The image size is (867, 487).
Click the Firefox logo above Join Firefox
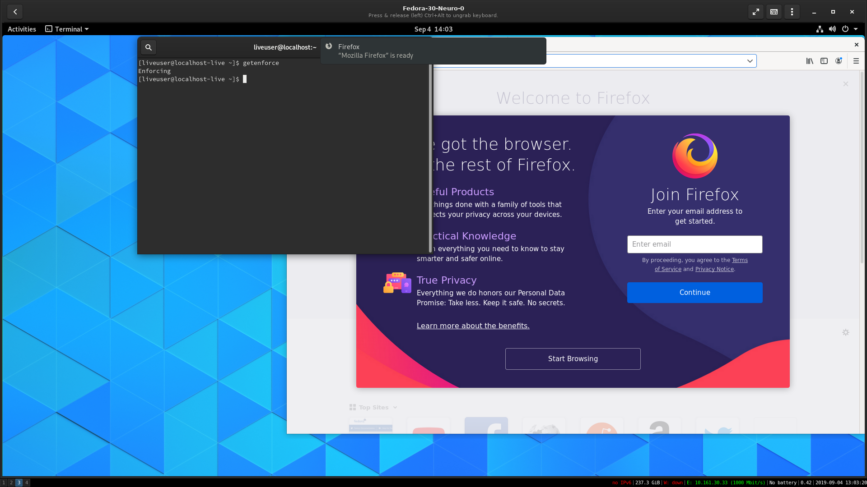(695, 156)
